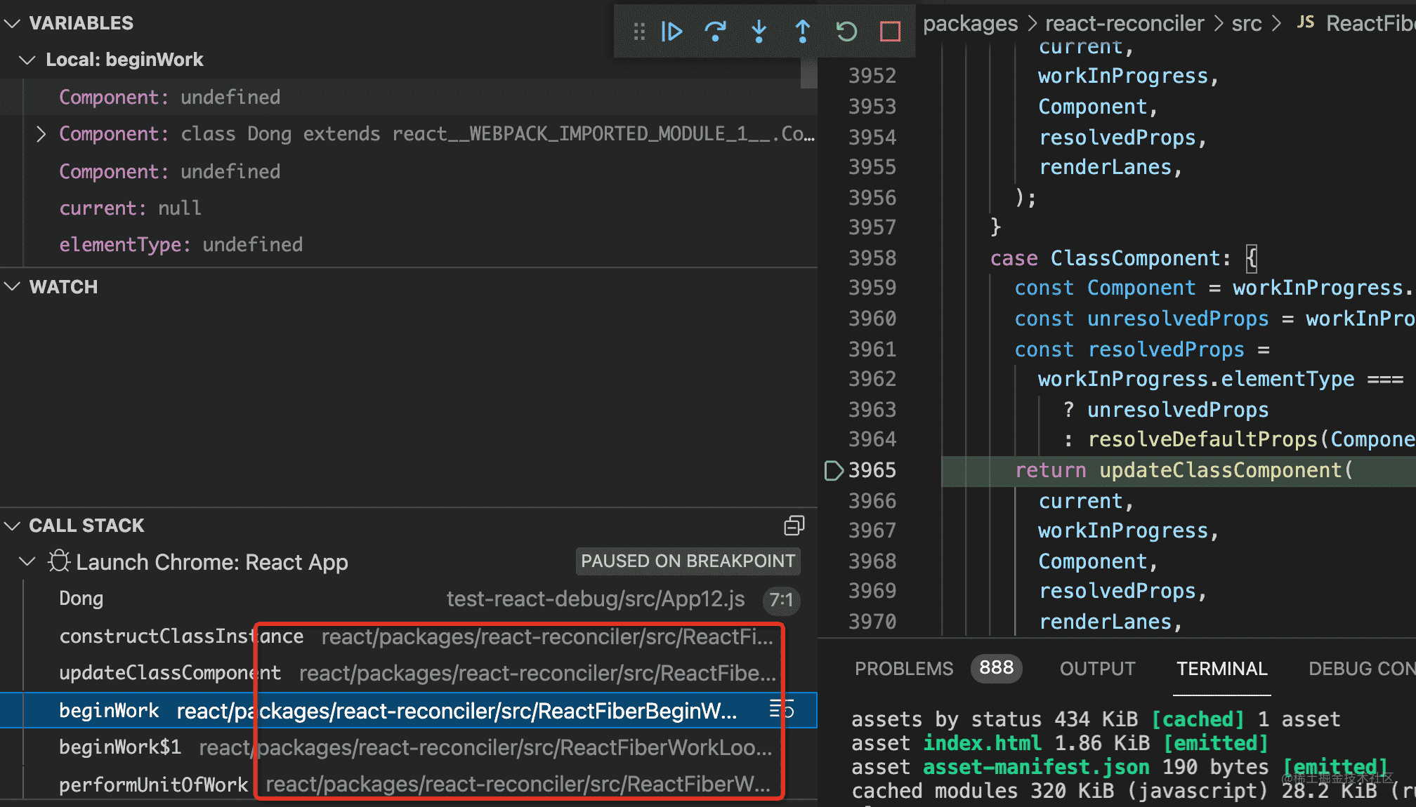1416x807 pixels.
Task: Click the Step Into arrow icon
Action: pyautogui.click(x=759, y=32)
